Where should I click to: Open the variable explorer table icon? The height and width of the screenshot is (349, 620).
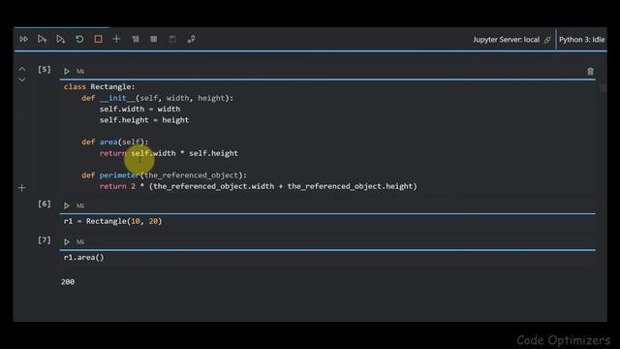(154, 39)
